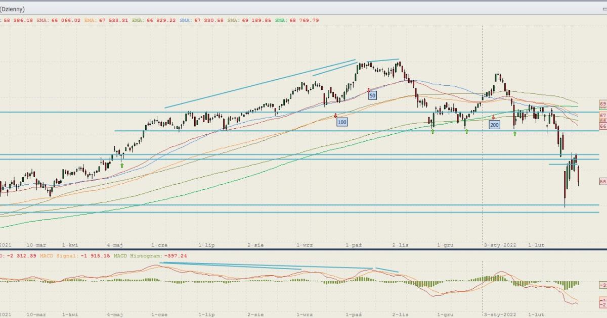The width and height of the screenshot is (607, 318).
Task: Click the '(Dzienny)' chart title
Action: point(12,9)
